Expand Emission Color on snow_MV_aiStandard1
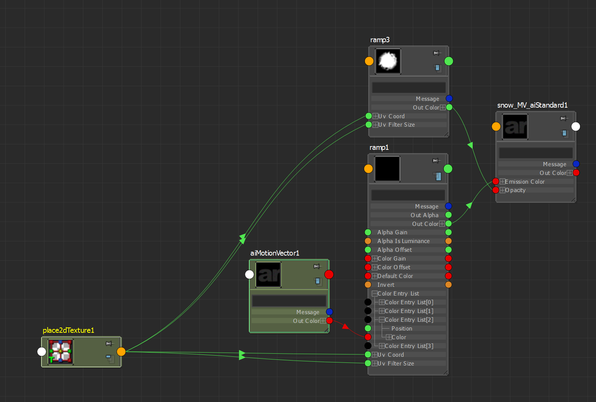This screenshot has height=402, width=596. tap(503, 181)
